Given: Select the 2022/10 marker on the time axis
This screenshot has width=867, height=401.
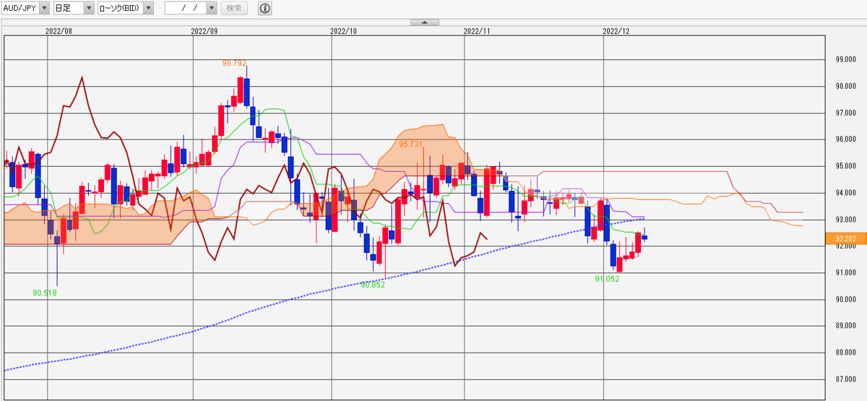Looking at the screenshot, I should click(344, 31).
